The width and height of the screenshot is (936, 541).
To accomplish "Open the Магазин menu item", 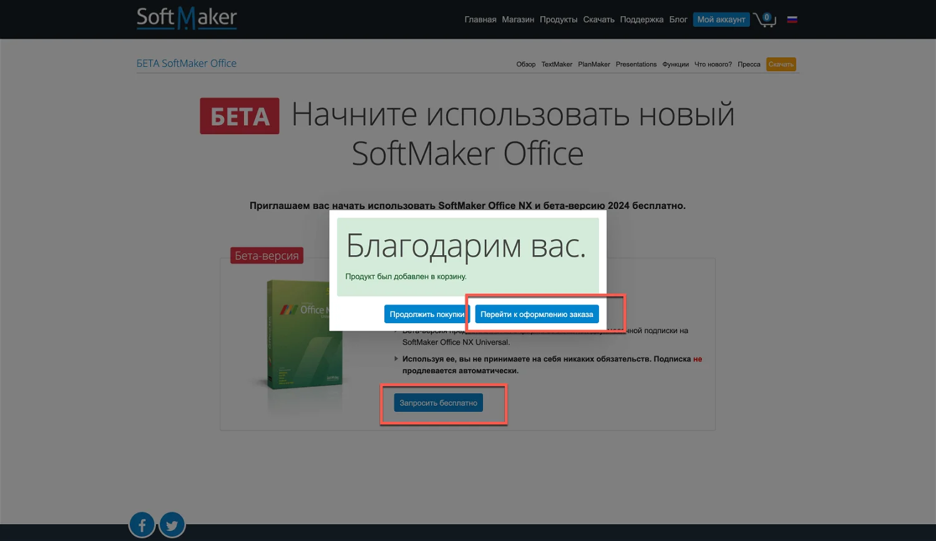I will pos(518,19).
